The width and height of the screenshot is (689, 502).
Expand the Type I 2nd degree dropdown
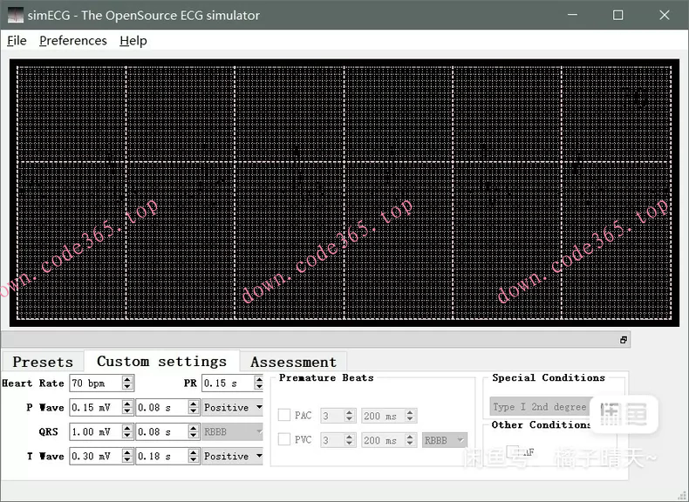pyautogui.click(x=541, y=407)
